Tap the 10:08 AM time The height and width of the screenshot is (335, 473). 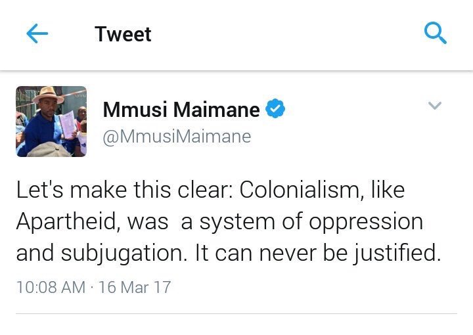pyautogui.click(x=51, y=287)
